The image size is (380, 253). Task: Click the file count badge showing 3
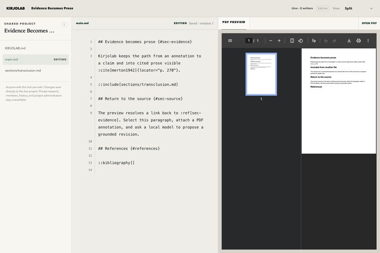point(64,24)
